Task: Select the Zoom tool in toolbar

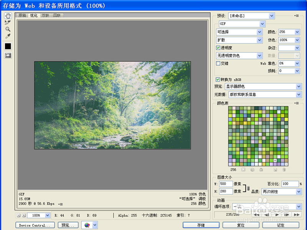Action: 8,30
